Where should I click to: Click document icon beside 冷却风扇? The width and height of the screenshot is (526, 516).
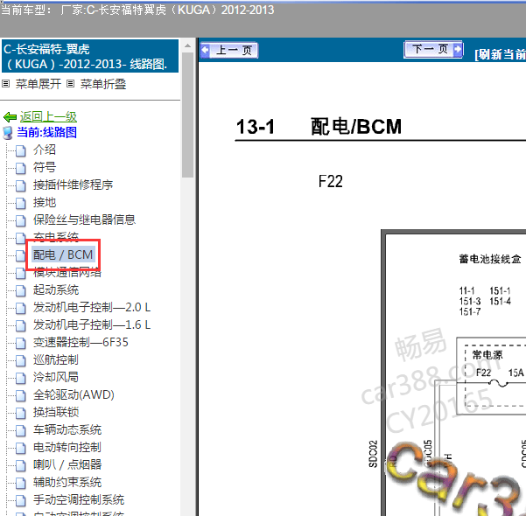pos(21,378)
